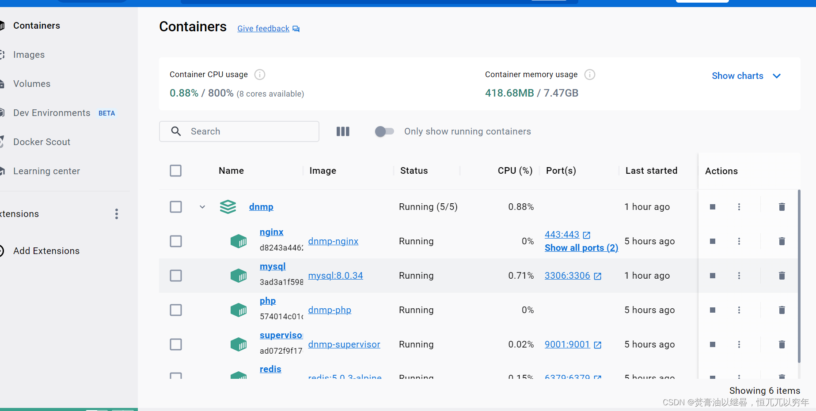Open the Containers sidebar section
The image size is (816, 411).
[36, 26]
